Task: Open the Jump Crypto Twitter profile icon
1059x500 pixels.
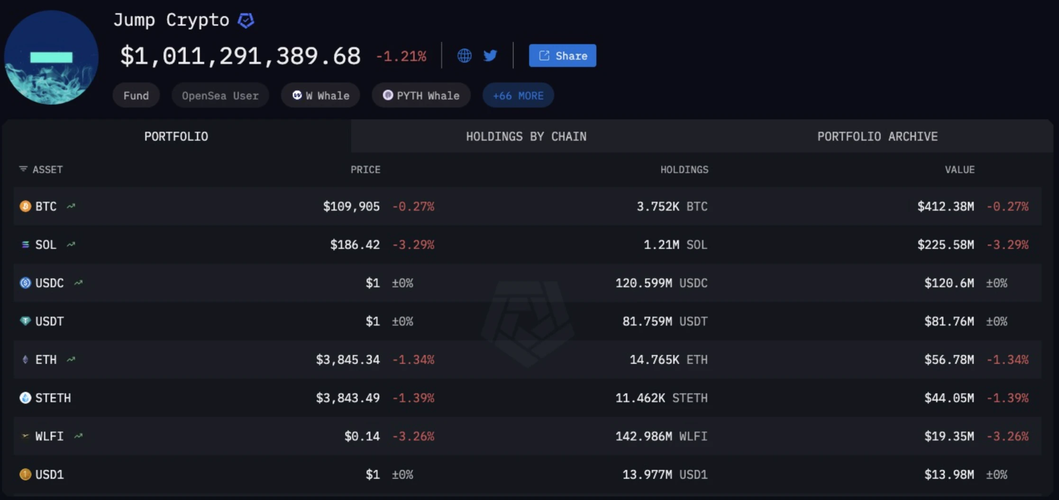Action: 490,56
